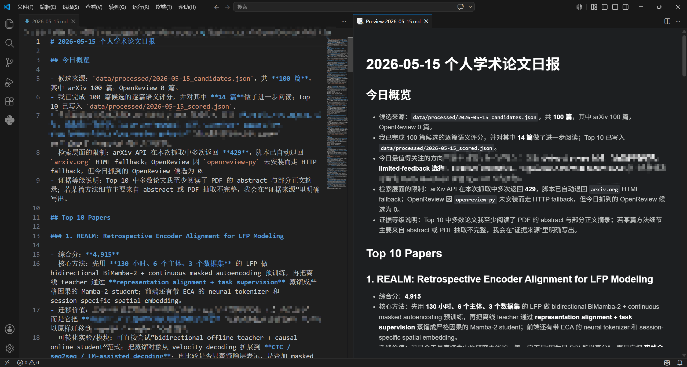Click the code minimap in the editor

(337, 113)
